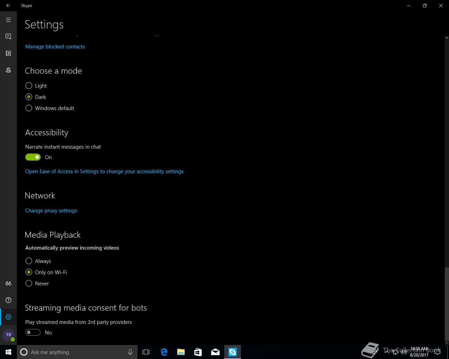Click the Skype taskbar icon
The image size is (449, 359).
(233, 352)
